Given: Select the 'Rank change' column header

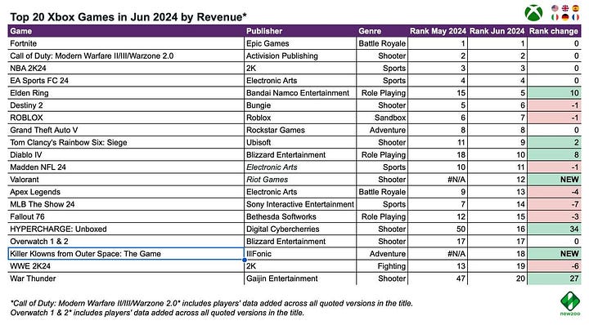Looking at the screenshot, I should coord(554,31).
